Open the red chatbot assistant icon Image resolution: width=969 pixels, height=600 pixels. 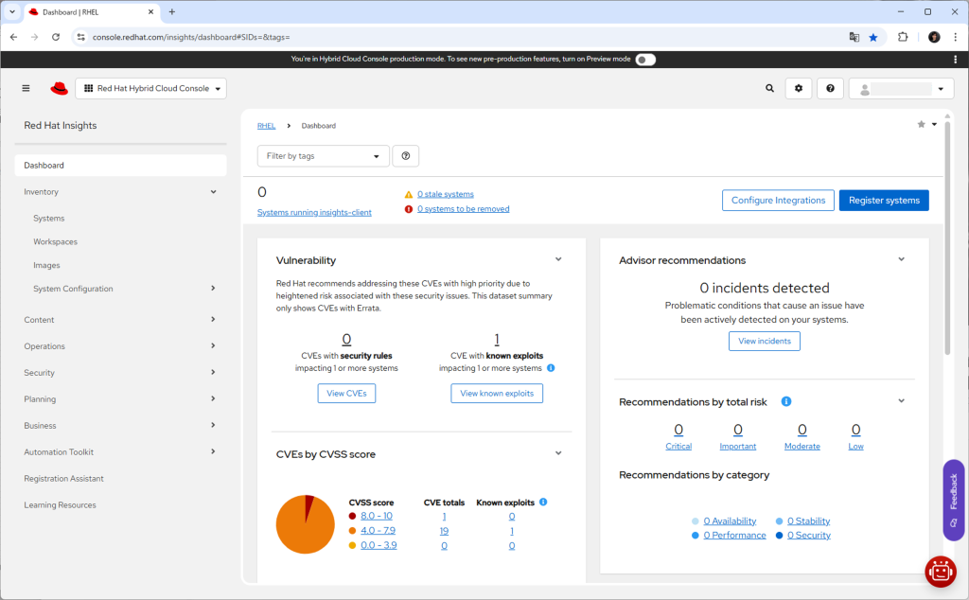[x=940, y=571]
